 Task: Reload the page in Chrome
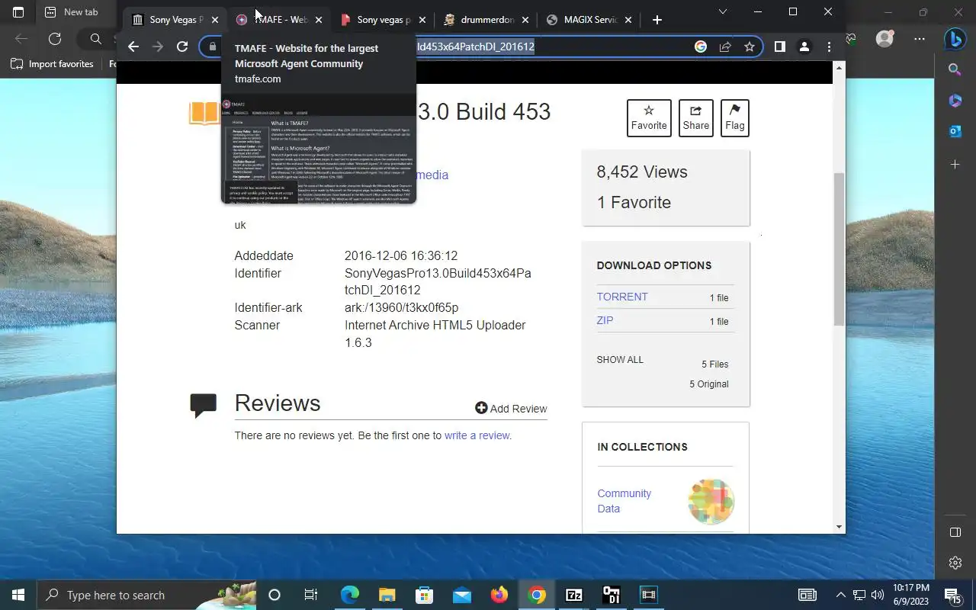[182, 47]
